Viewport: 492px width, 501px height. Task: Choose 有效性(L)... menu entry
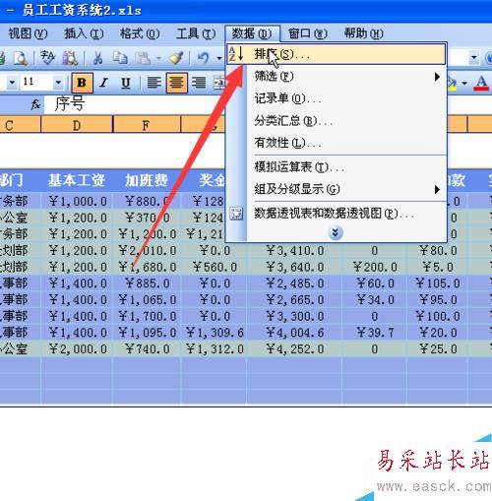(x=337, y=143)
